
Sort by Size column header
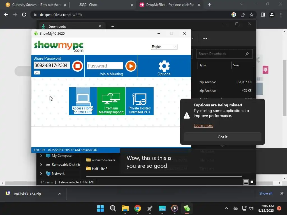coord(236,65)
